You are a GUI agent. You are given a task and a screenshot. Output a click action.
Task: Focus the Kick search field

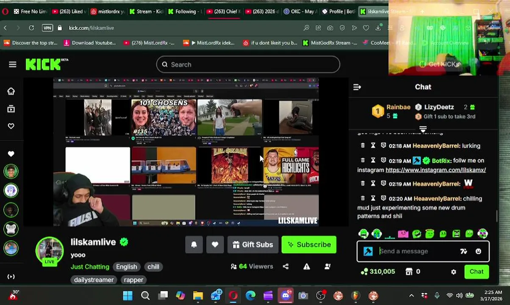coord(248,64)
